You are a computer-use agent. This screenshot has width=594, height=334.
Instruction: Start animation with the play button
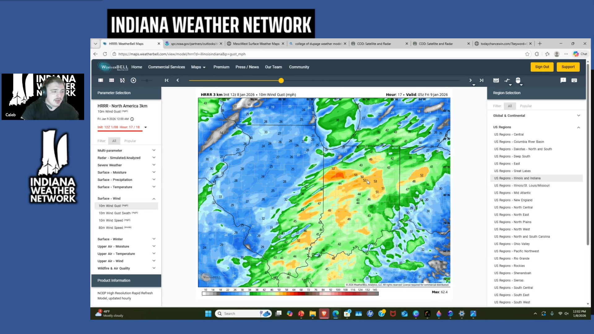point(133,80)
